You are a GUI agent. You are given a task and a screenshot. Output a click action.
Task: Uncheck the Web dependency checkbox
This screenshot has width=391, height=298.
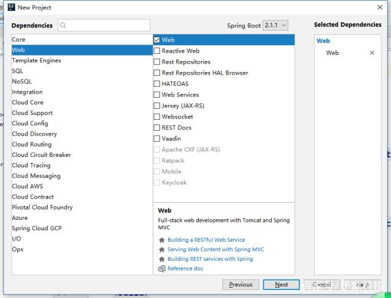pos(157,40)
